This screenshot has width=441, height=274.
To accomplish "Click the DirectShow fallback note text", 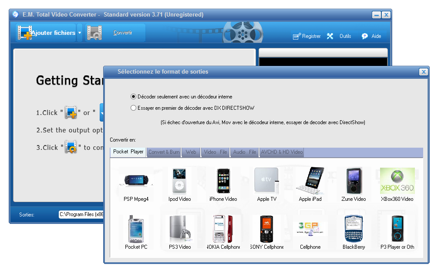I will pos(263,122).
